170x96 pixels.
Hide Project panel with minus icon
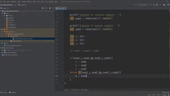[53, 8]
